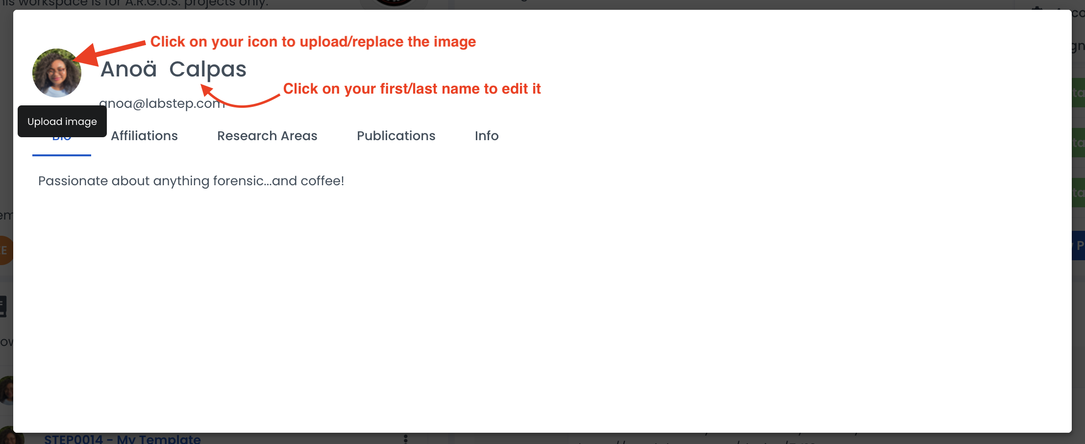The width and height of the screenshot is (1085, 444).
Task: Click the topmost green button at right edge
Action: pyautogui.click(x=1078, y=93)
